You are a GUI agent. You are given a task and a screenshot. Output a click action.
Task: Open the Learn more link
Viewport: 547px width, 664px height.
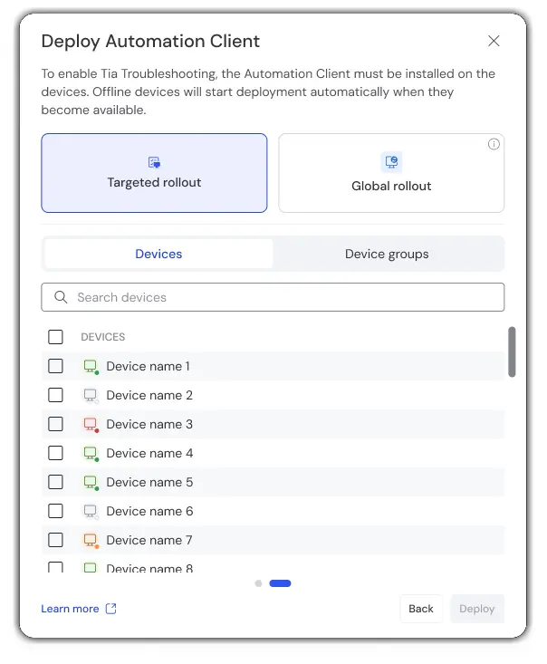(x=70, y=609)
